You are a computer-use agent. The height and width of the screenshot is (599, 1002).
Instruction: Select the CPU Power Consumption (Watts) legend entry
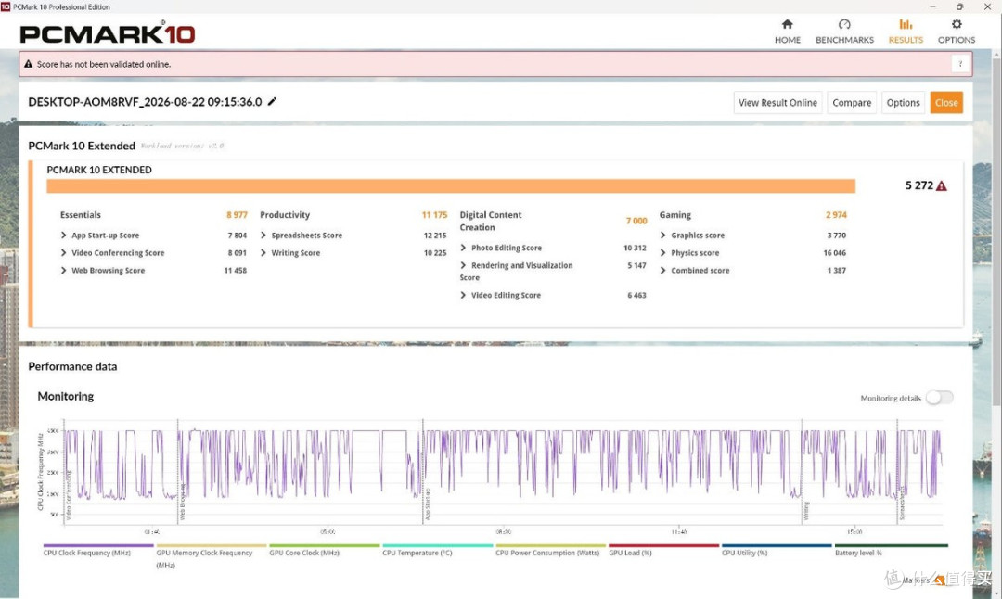(551, 551)
